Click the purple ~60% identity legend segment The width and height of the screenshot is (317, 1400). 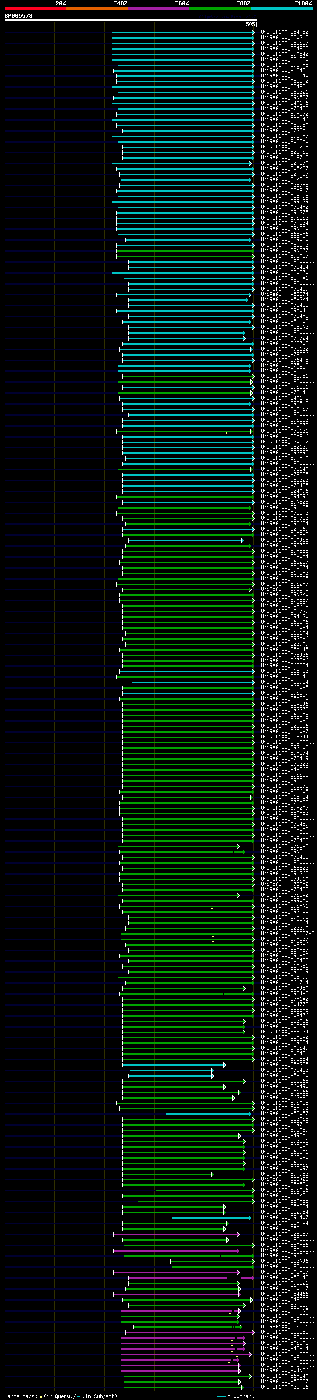pyautogui.click(x=159, y=9)
